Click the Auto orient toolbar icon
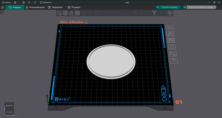The image size is (222, 118). pyautogui.click(x=71, y=13)
